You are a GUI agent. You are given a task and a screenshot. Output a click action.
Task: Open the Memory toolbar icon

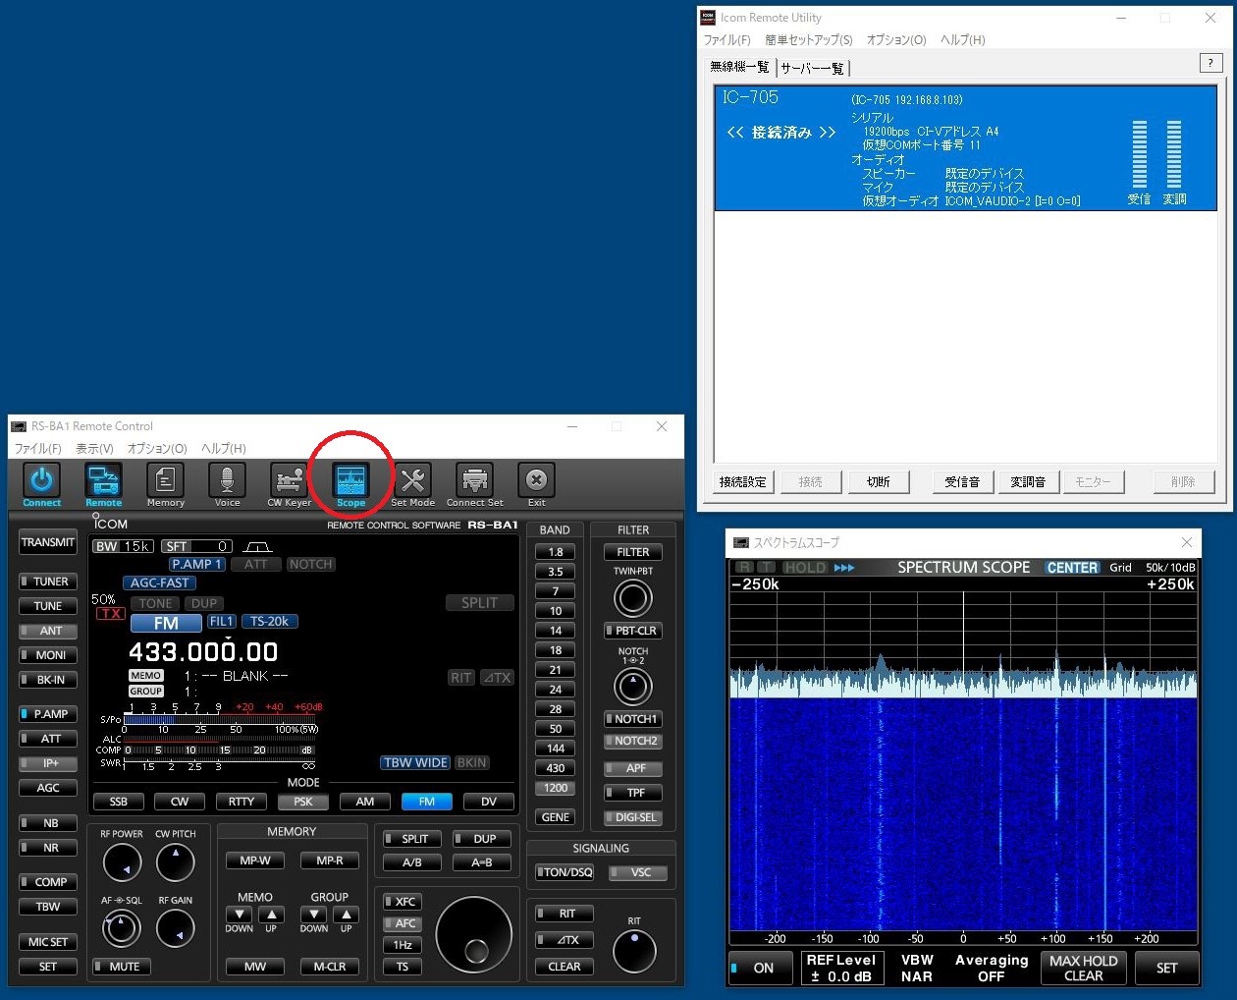coord(165,481)
